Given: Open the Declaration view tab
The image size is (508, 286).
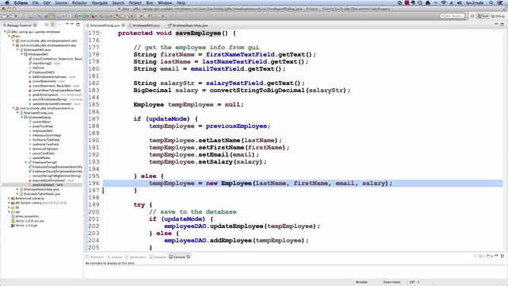Looking at the screenshot, I should click(136, 257).
